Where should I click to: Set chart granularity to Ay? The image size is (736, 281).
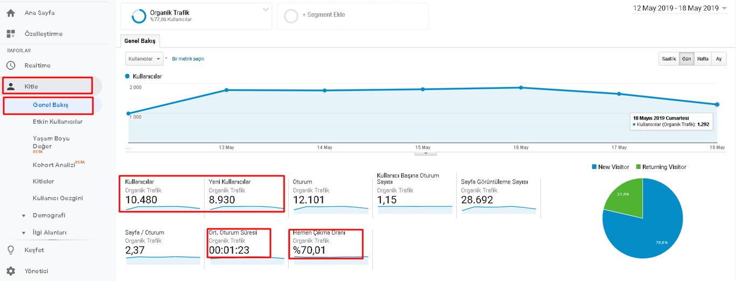coord(719,59)
